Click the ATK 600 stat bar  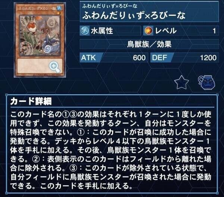[114, 58]
